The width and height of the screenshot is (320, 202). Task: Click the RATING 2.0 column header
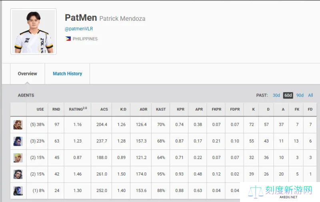pyautogui.click(x=78, y=109)
